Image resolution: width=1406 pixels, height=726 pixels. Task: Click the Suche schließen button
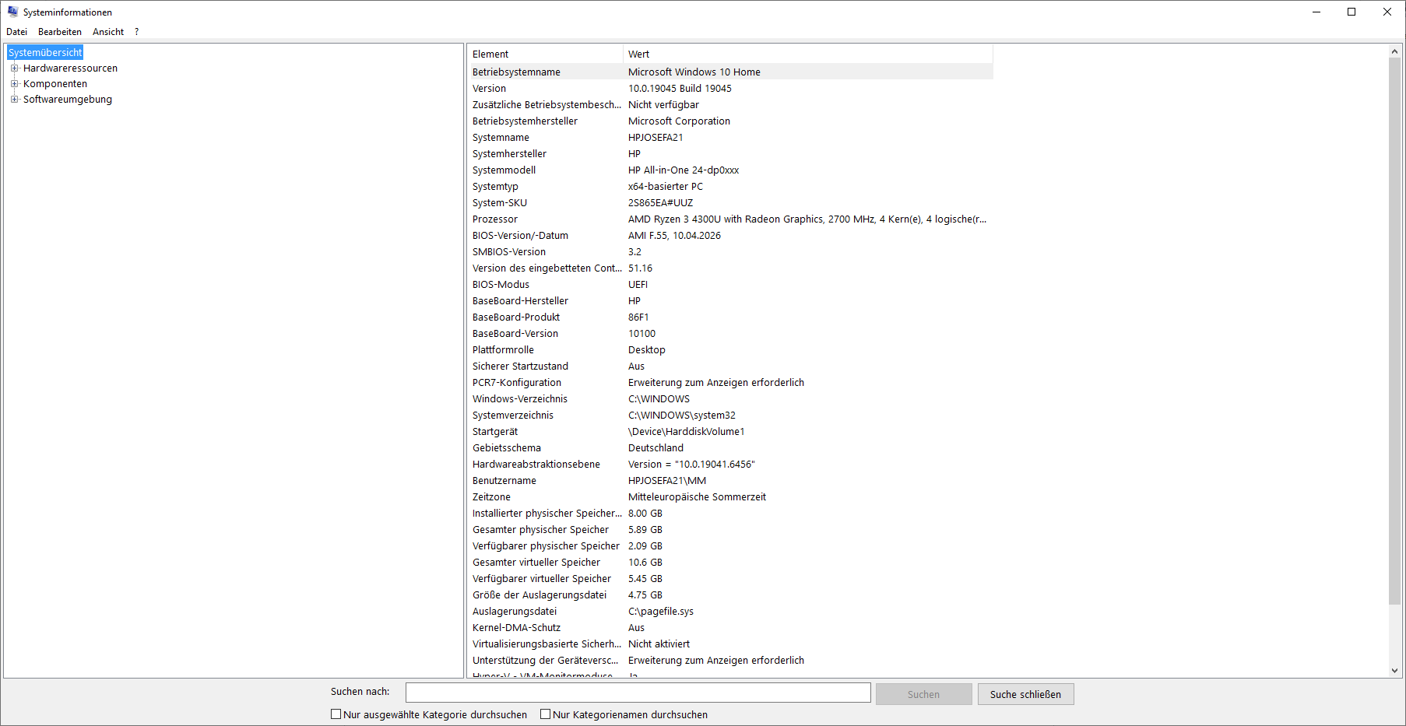(1025, 694)
